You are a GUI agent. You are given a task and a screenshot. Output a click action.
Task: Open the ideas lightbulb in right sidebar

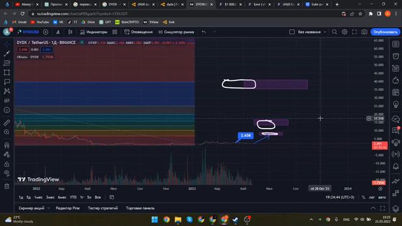396,105
